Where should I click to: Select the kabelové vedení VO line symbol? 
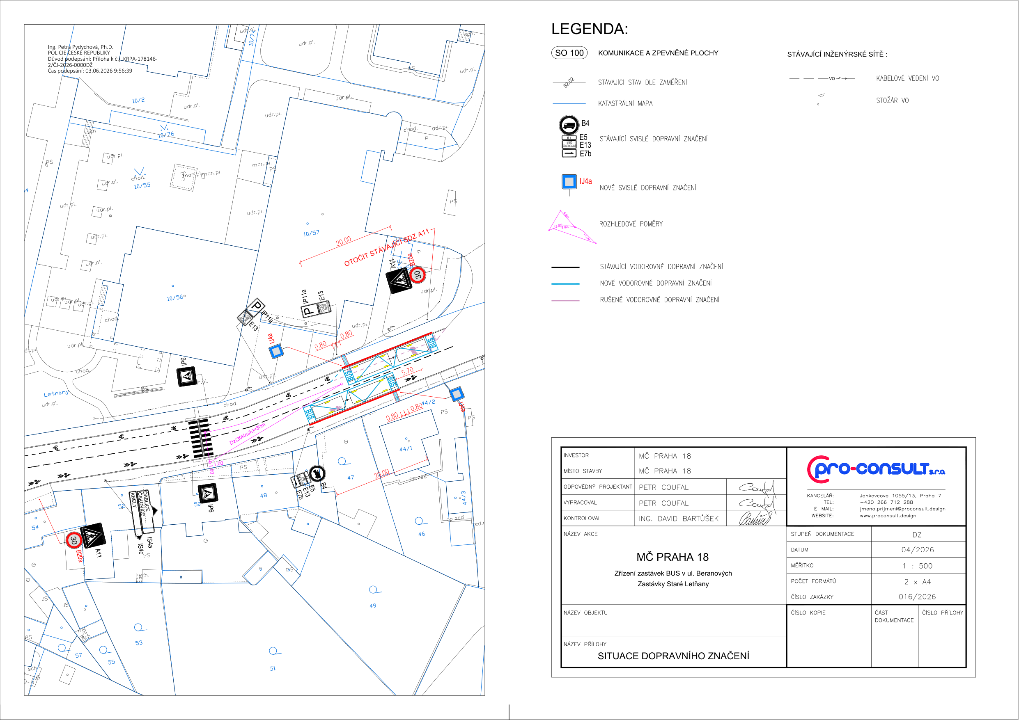click(x=822, y=78)
